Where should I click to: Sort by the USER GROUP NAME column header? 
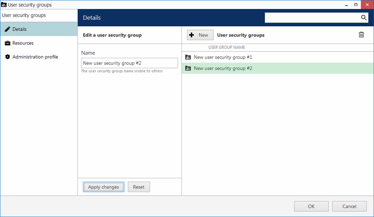(226, 47)
